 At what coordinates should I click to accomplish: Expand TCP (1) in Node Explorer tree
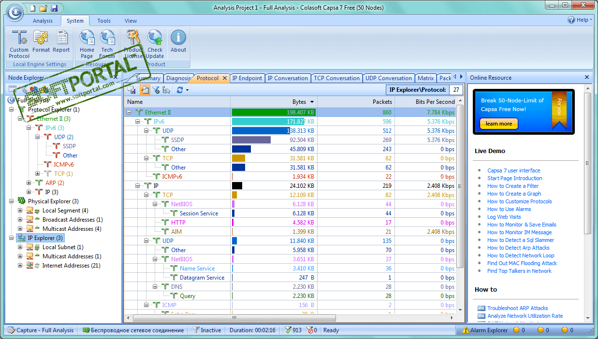(38, 174)
